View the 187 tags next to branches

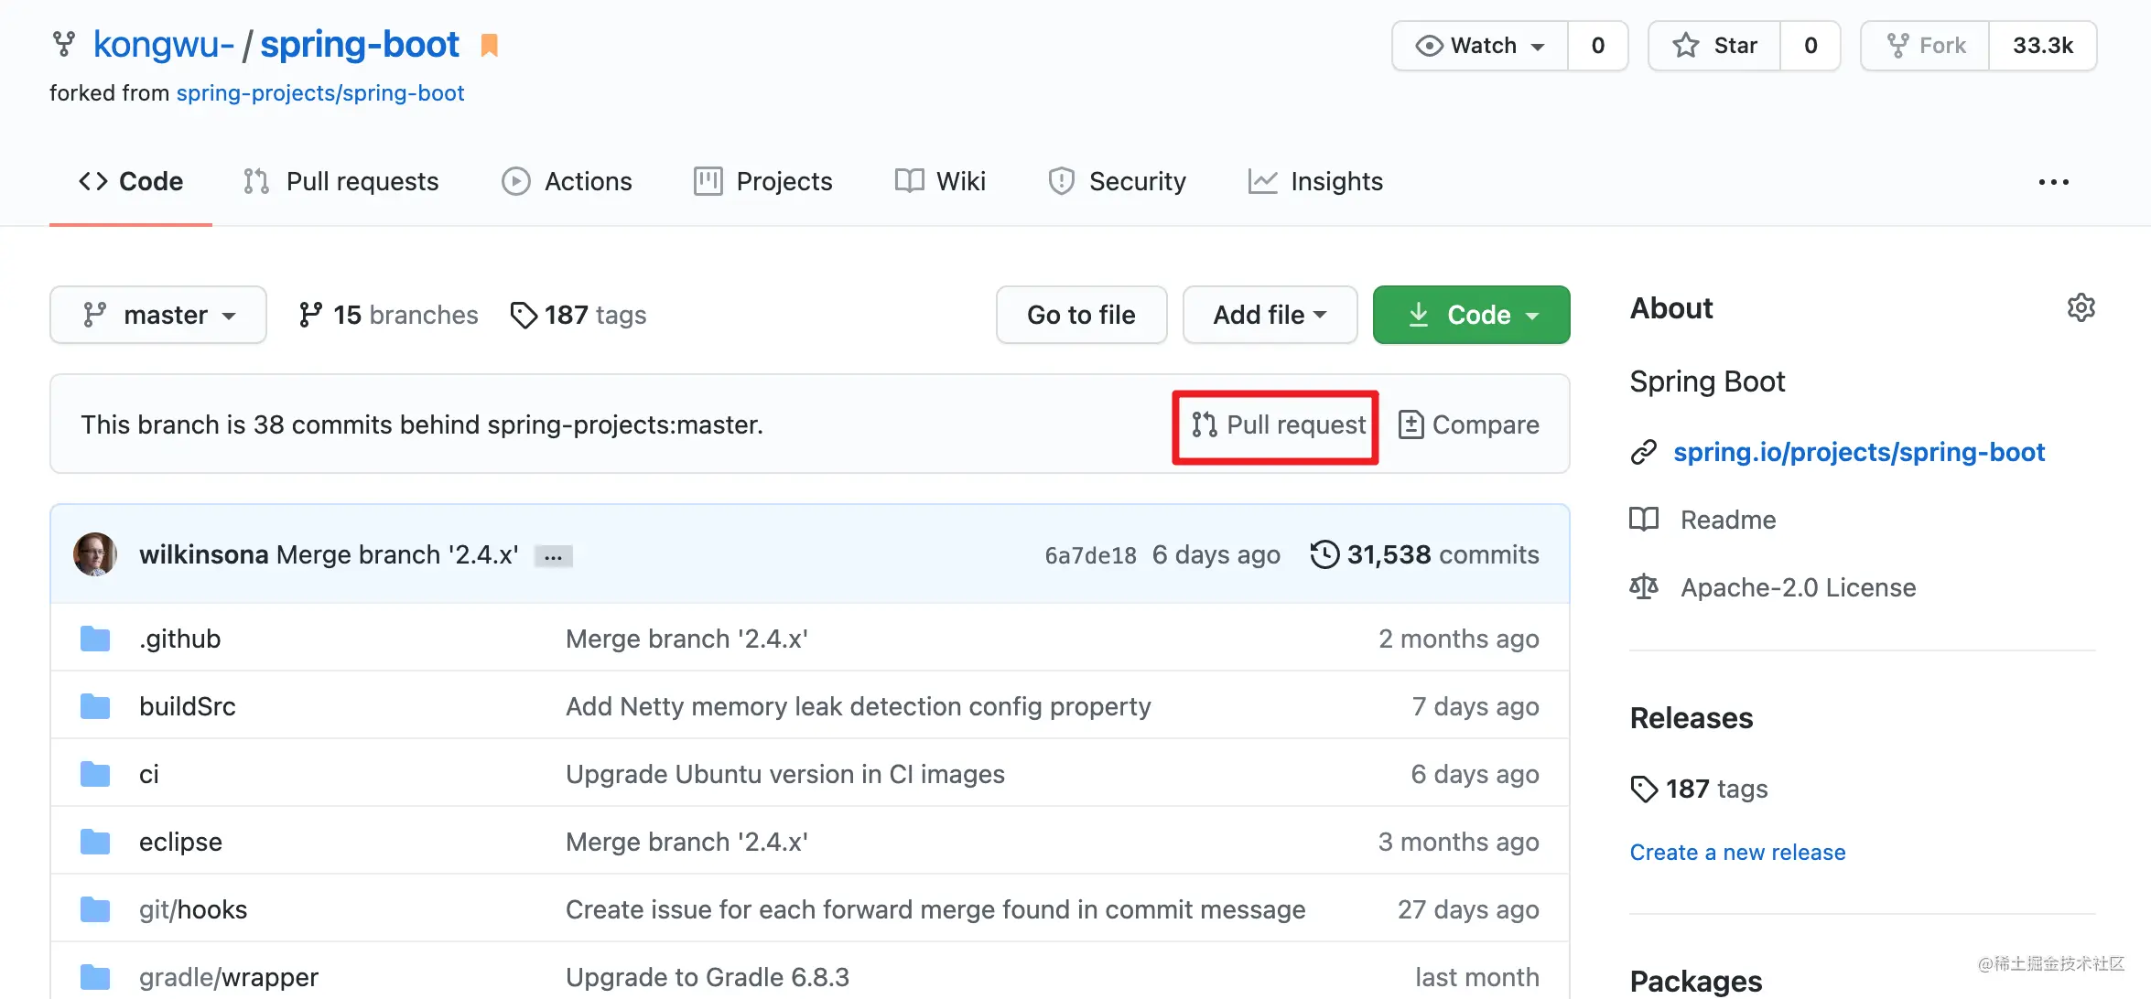tap(578, 315)
